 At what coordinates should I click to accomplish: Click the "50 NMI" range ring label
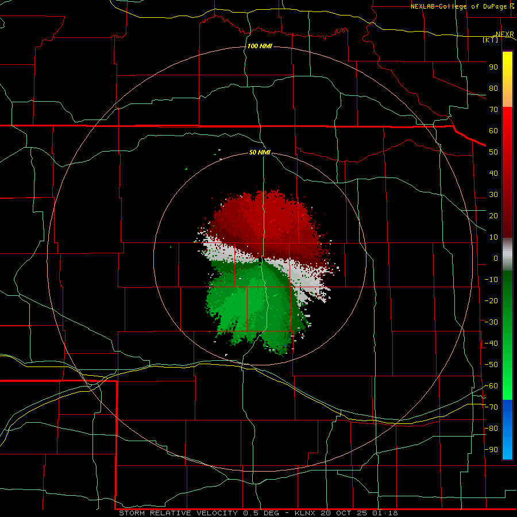[x=260, y=152]
